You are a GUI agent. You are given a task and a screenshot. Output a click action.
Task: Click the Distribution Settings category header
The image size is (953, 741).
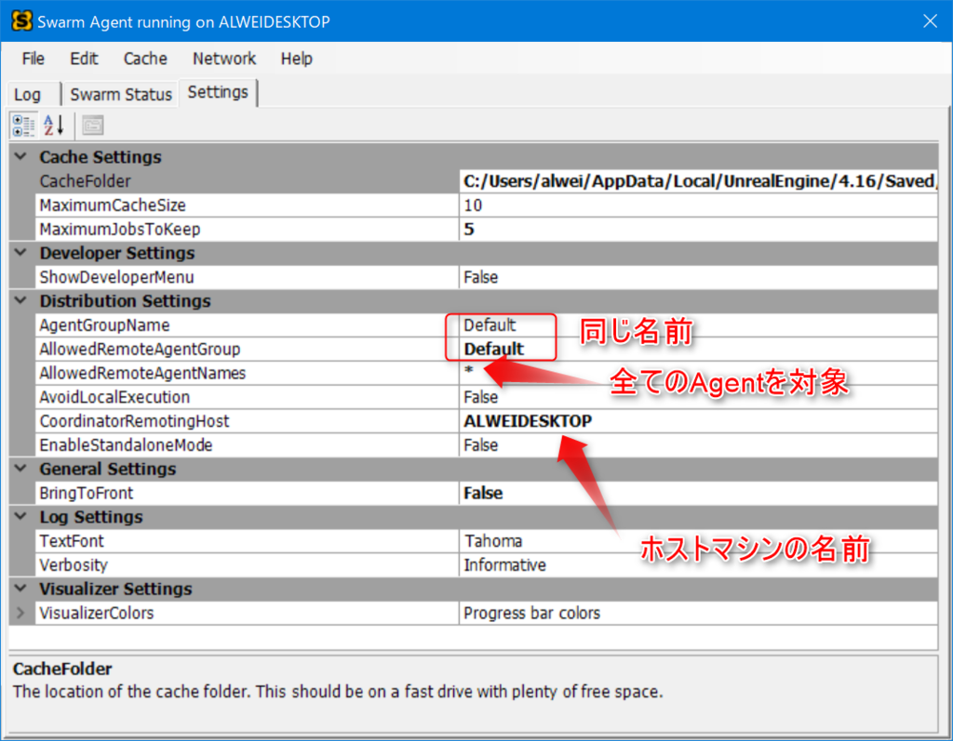coord(126,300)
